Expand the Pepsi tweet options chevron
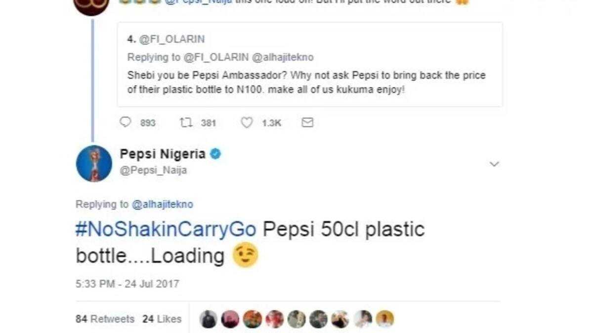 pyautogui.click(x=494, y=164)
